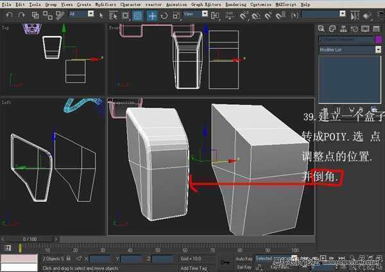Click the X coordinate input field

(101, 258)
